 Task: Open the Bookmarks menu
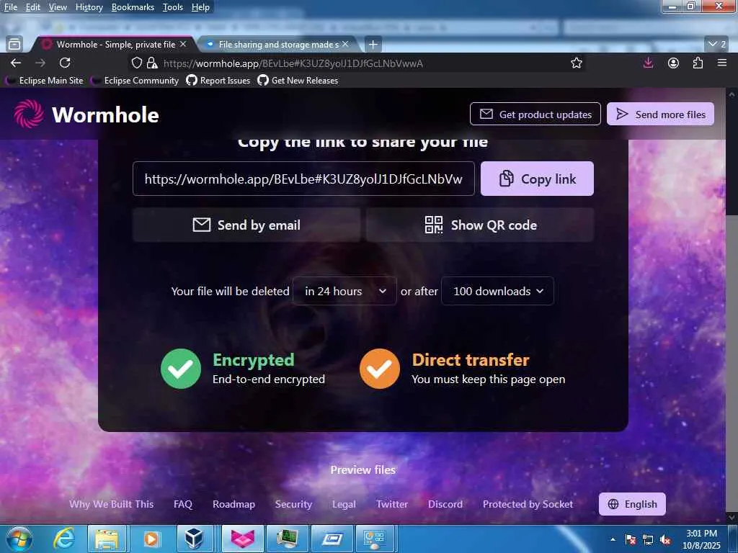click(133, 7)
